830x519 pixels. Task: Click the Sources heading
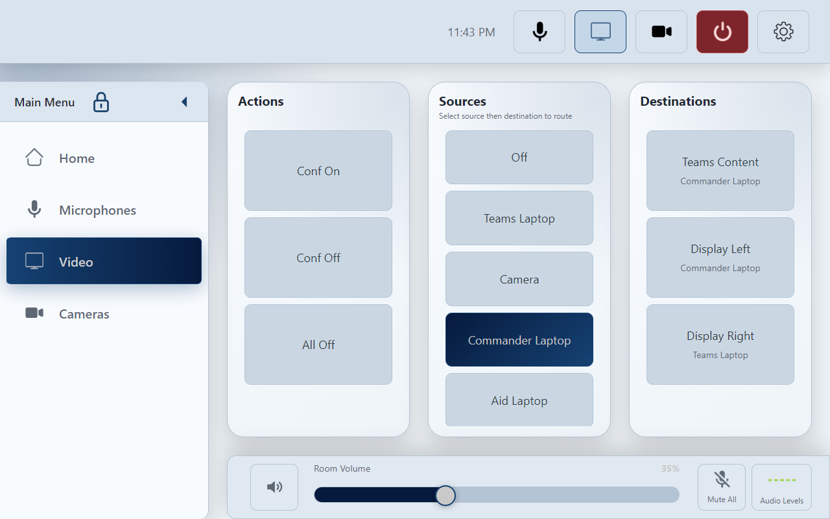pyautogui.click(x=462, y=101)
